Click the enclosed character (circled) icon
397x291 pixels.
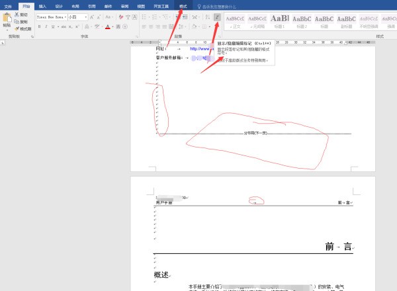click(125, 26)
